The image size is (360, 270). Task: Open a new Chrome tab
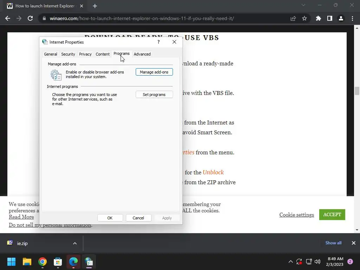(95, 6)
